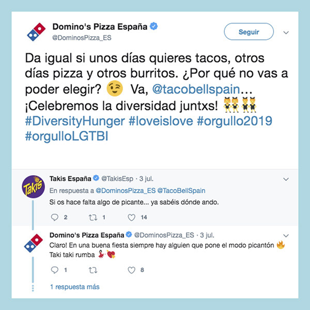Open the @tacobellspain mention link

point(196,89)
